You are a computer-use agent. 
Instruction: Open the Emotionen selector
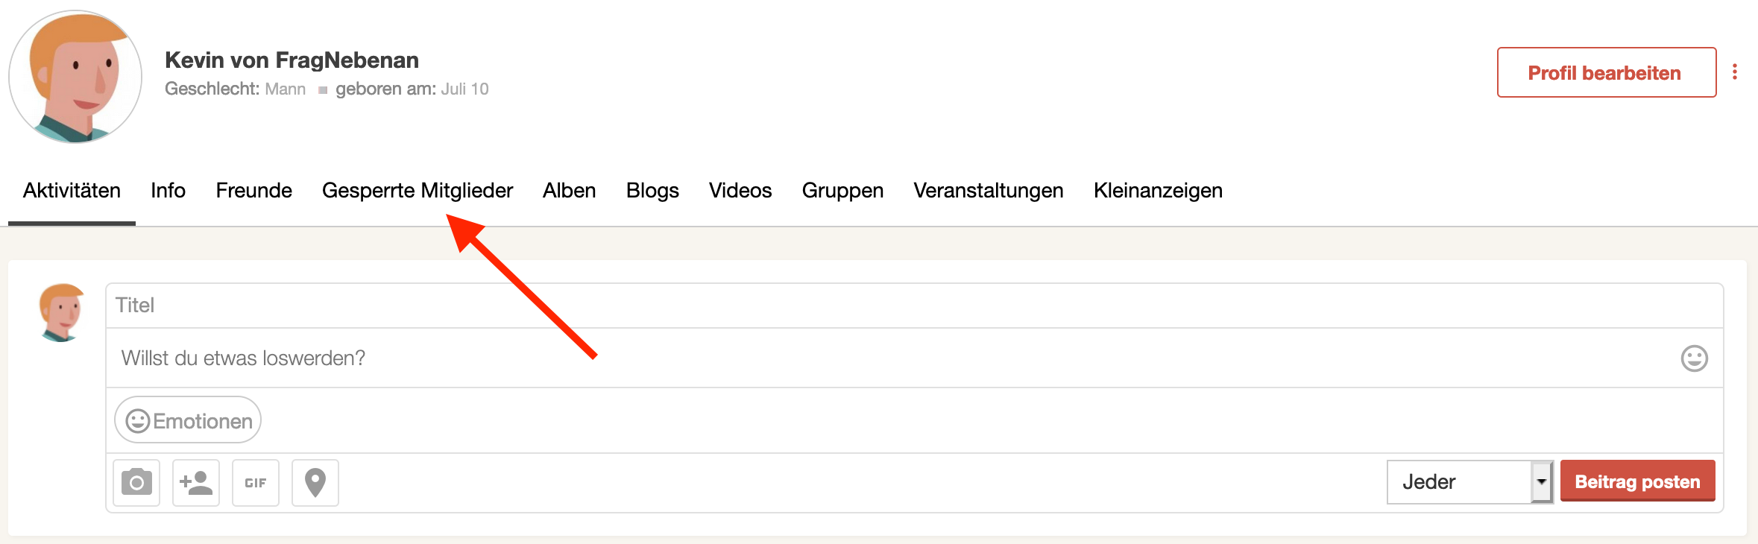(x=188, y=420)
